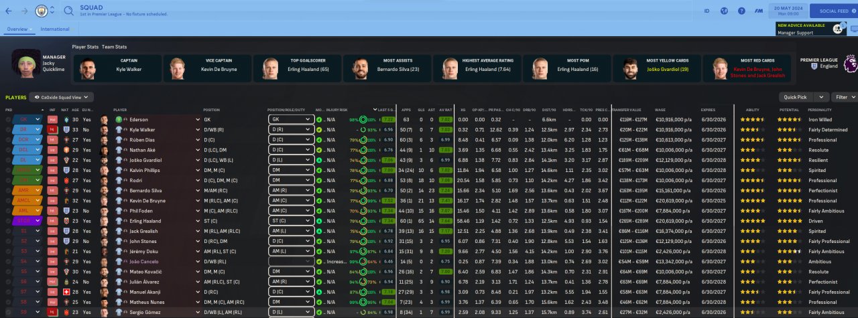Toggle the selection circle for Ederson's row
This screenshot has height=318, width=858.
pyautogui.click(x=8, y=119)
